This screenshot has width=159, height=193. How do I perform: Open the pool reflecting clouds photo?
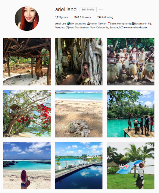79,166
